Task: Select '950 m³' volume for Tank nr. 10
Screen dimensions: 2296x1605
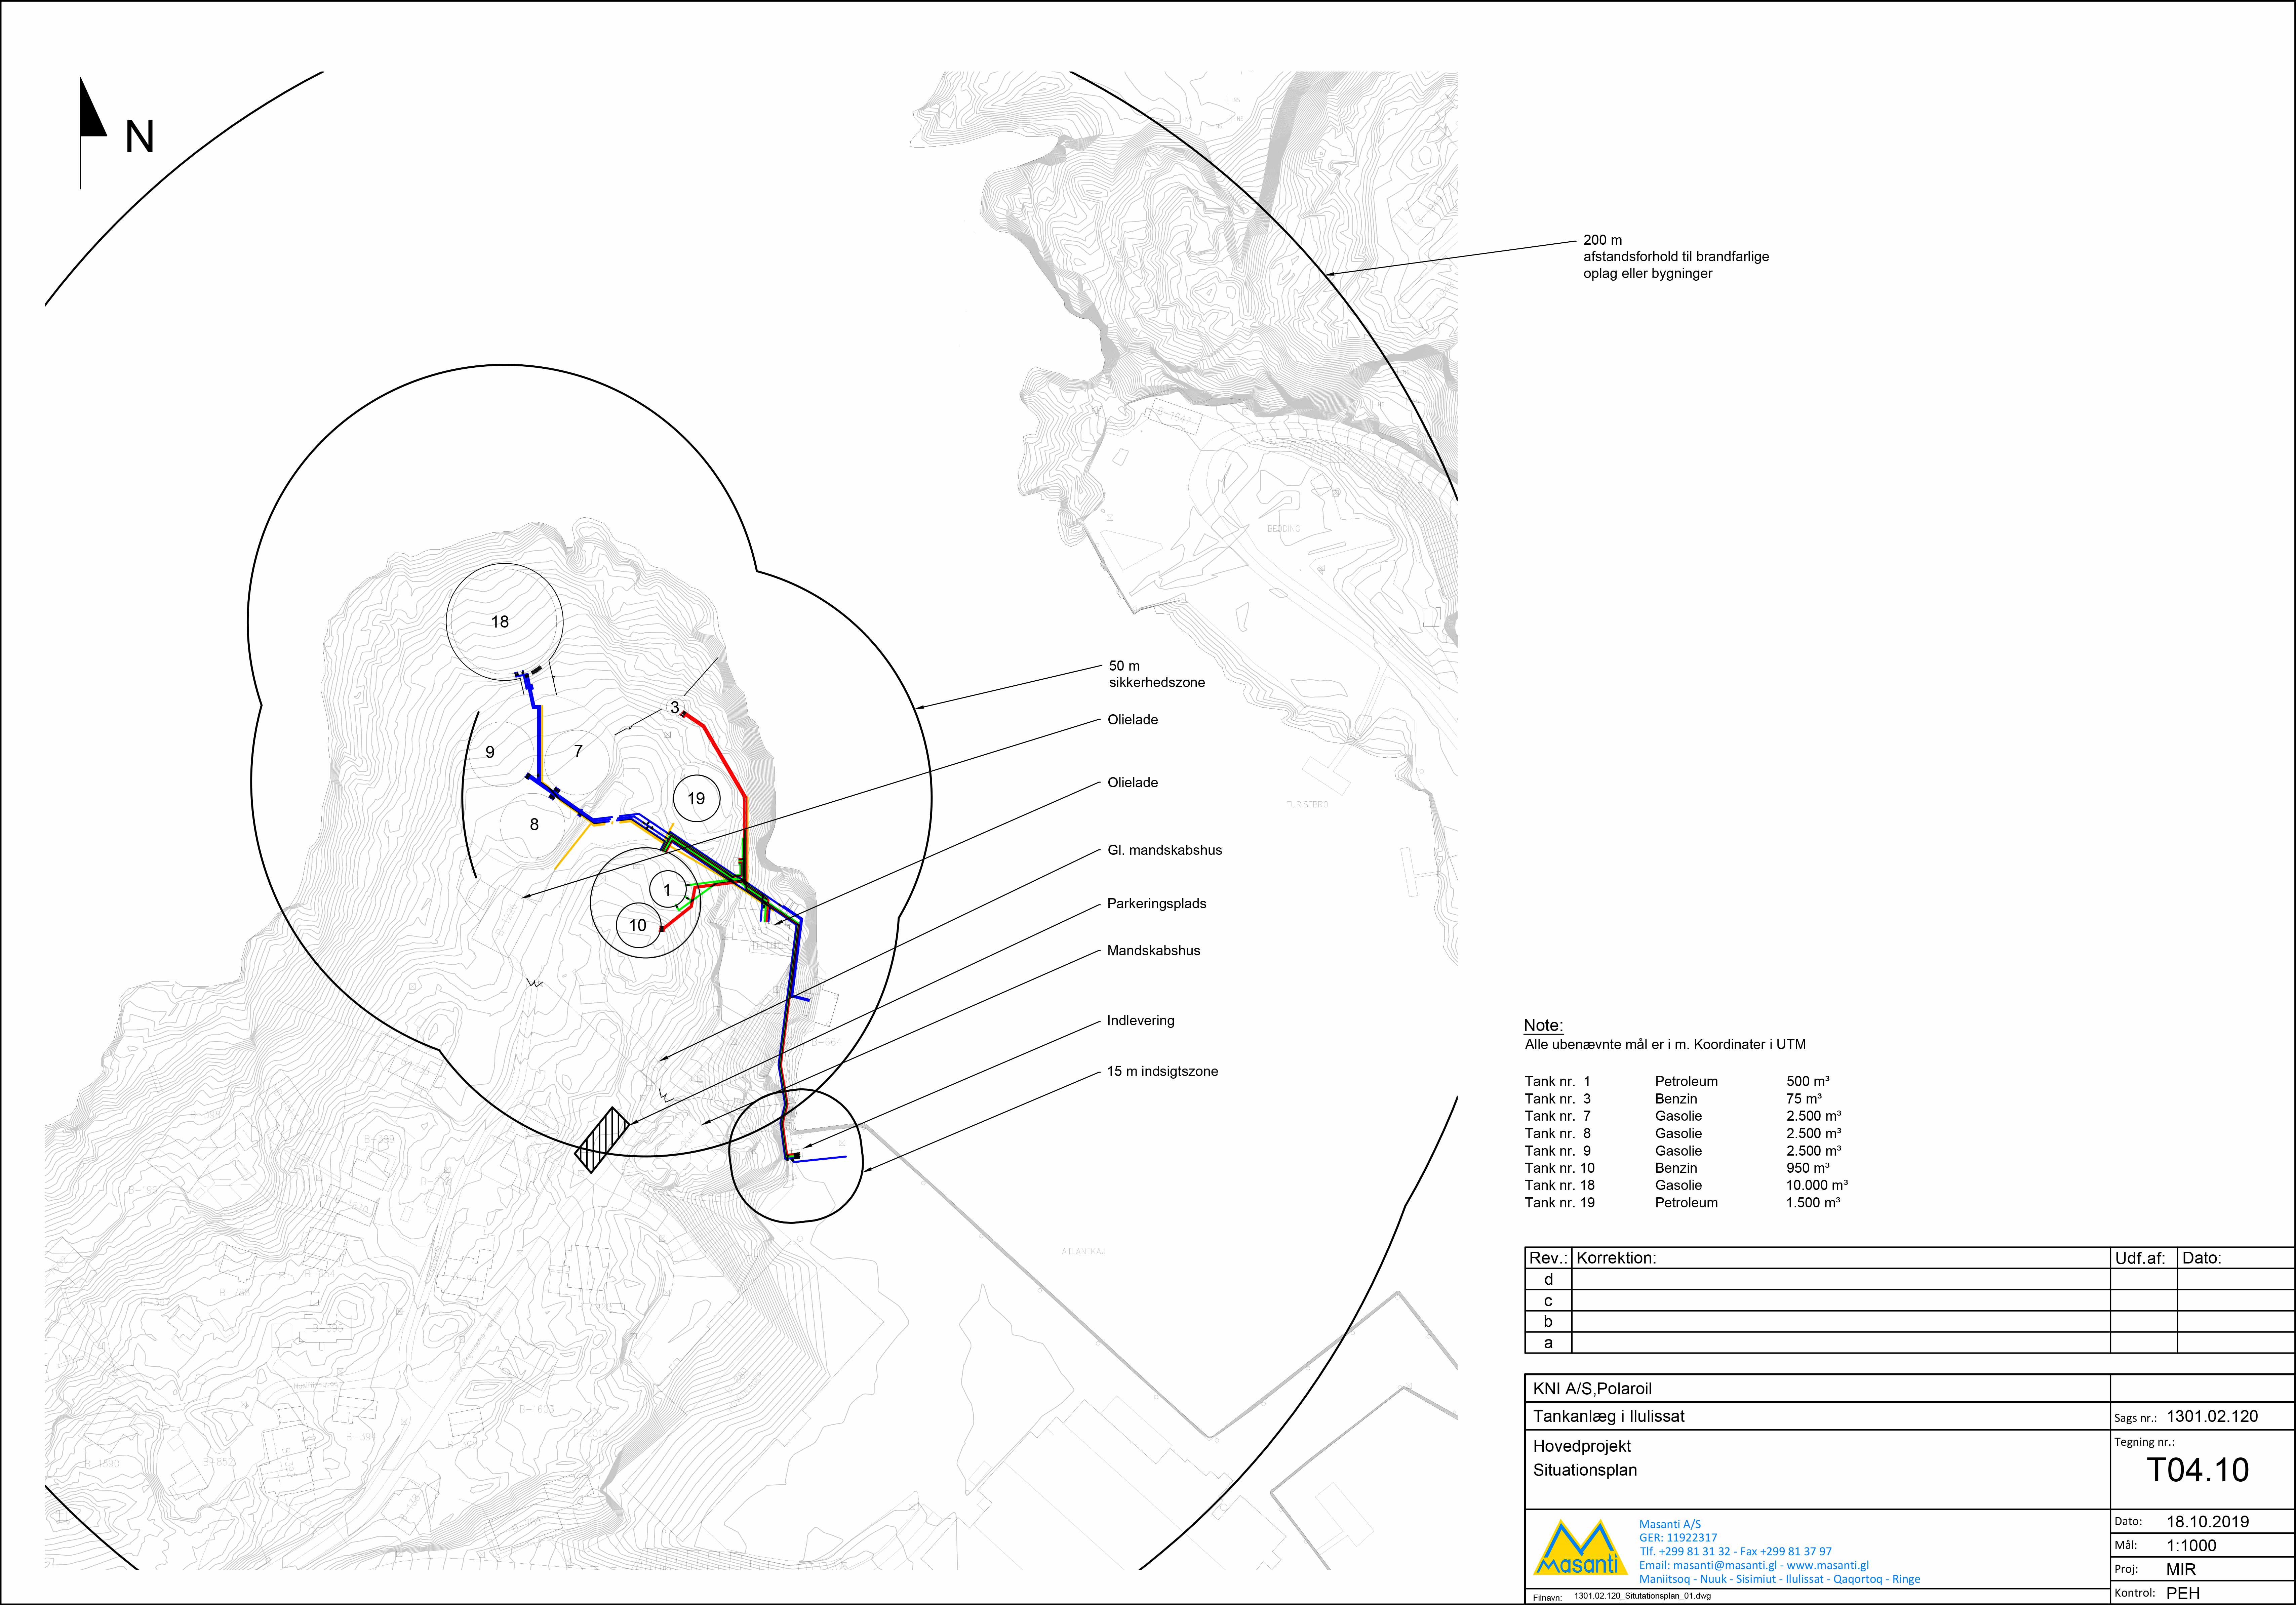Action: point(1808,1168)
